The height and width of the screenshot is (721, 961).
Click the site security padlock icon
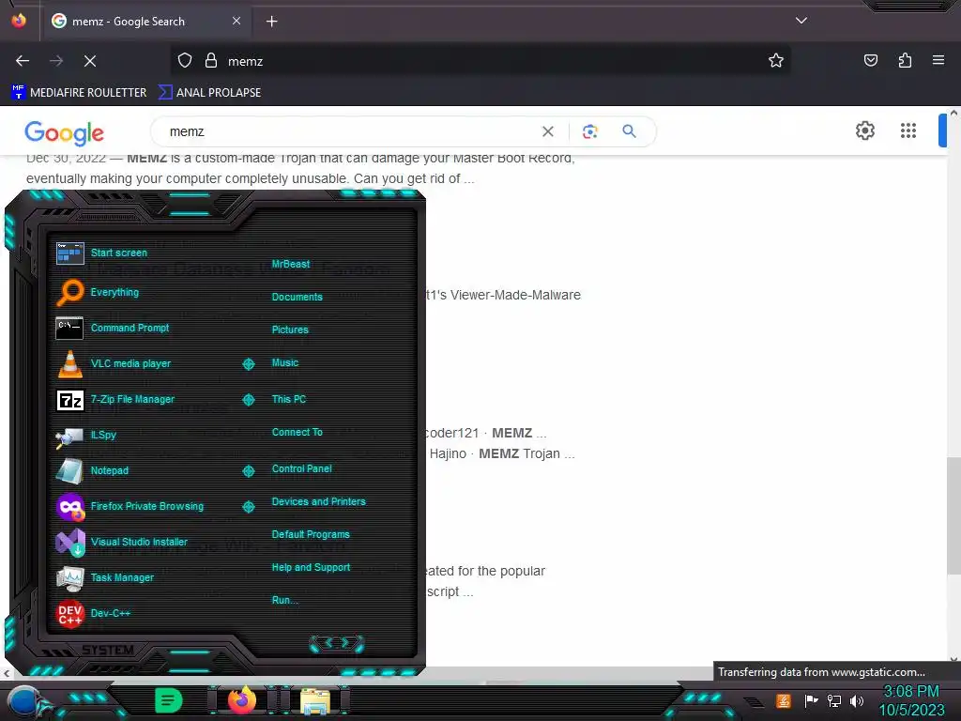[211, 61]
